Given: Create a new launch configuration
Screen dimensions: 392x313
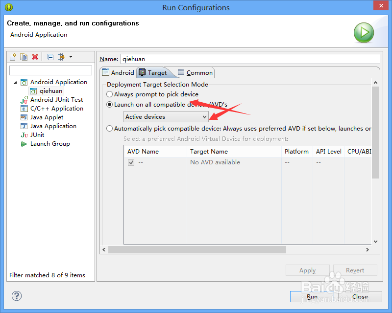Looking at the screenshot, I should click(x=13, y=57).
